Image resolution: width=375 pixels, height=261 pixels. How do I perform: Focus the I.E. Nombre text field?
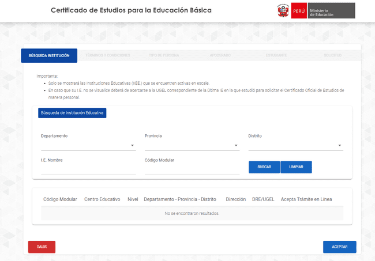pyautogui.click(x=88, y=169)
